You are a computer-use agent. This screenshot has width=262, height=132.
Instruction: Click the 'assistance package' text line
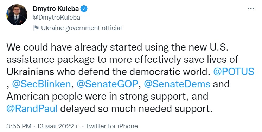click(x=122, y=60)
